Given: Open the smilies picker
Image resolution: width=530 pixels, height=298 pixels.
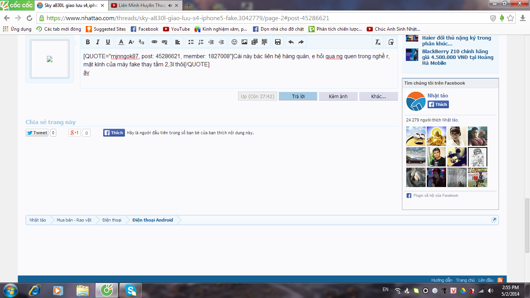Looking at the screenshot, I should click(x=234, y=42).
